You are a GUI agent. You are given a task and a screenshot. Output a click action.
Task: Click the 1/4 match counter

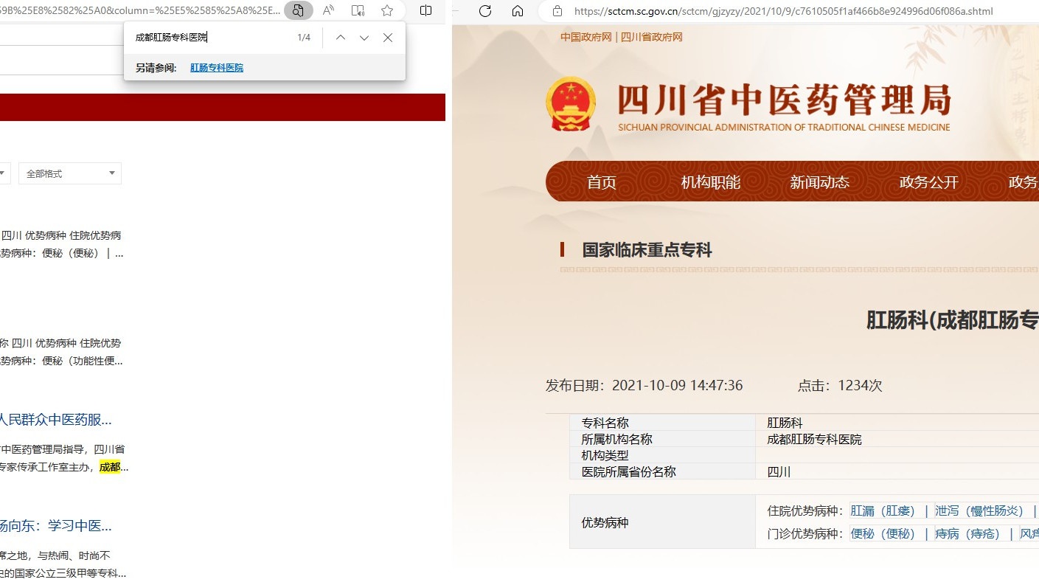(x=304, y=38)
